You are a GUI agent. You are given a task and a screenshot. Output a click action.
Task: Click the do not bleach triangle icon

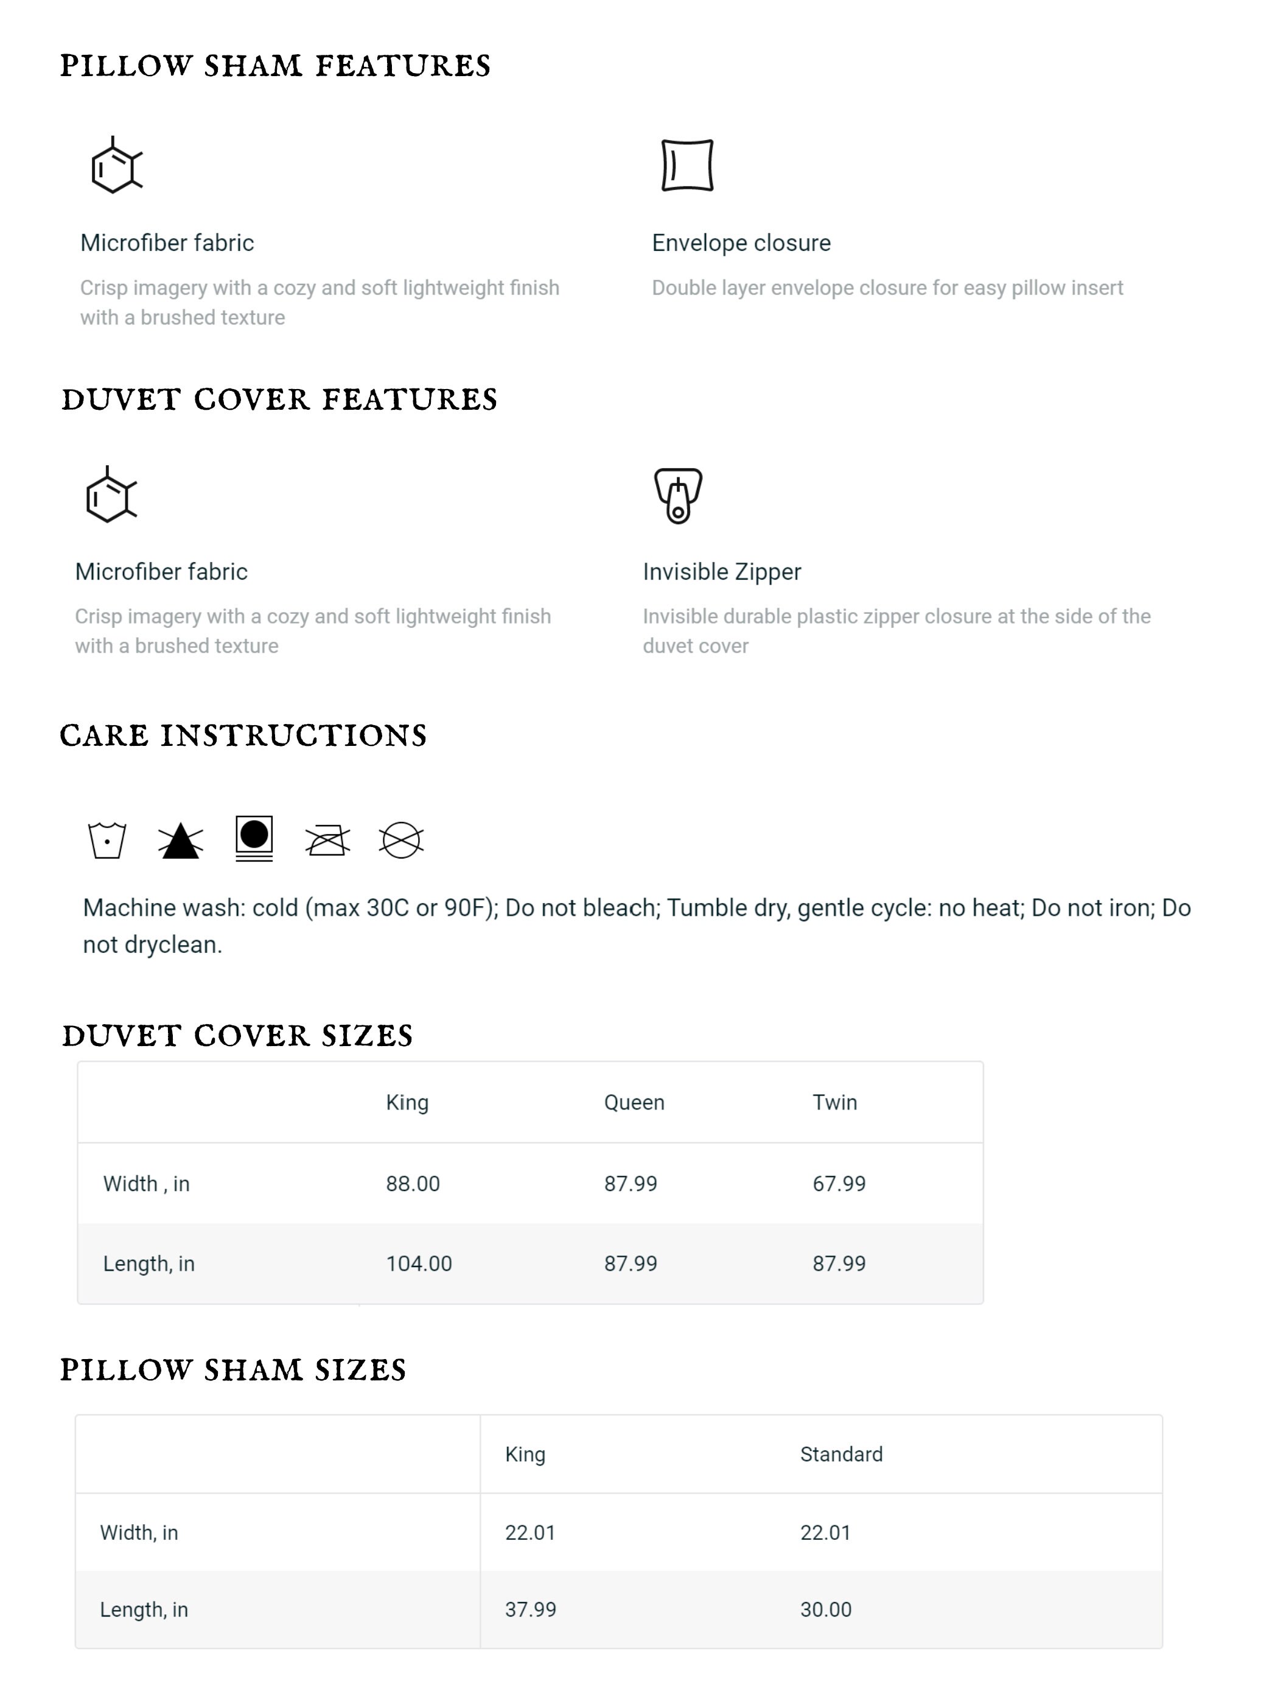[x=180, y=841]
